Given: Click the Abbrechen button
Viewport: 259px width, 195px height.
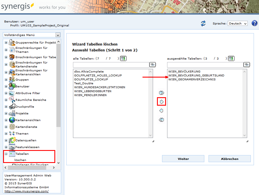Looking at the screenshot, I should [x=229, y=159].
